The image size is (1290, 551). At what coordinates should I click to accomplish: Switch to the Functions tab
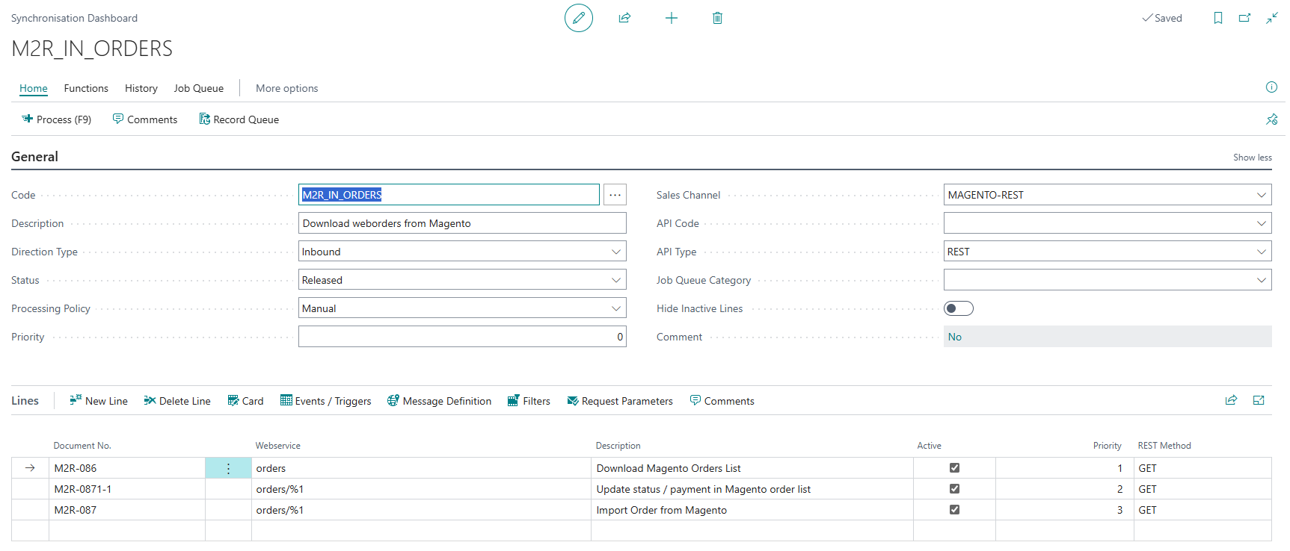tap(86, 88)
